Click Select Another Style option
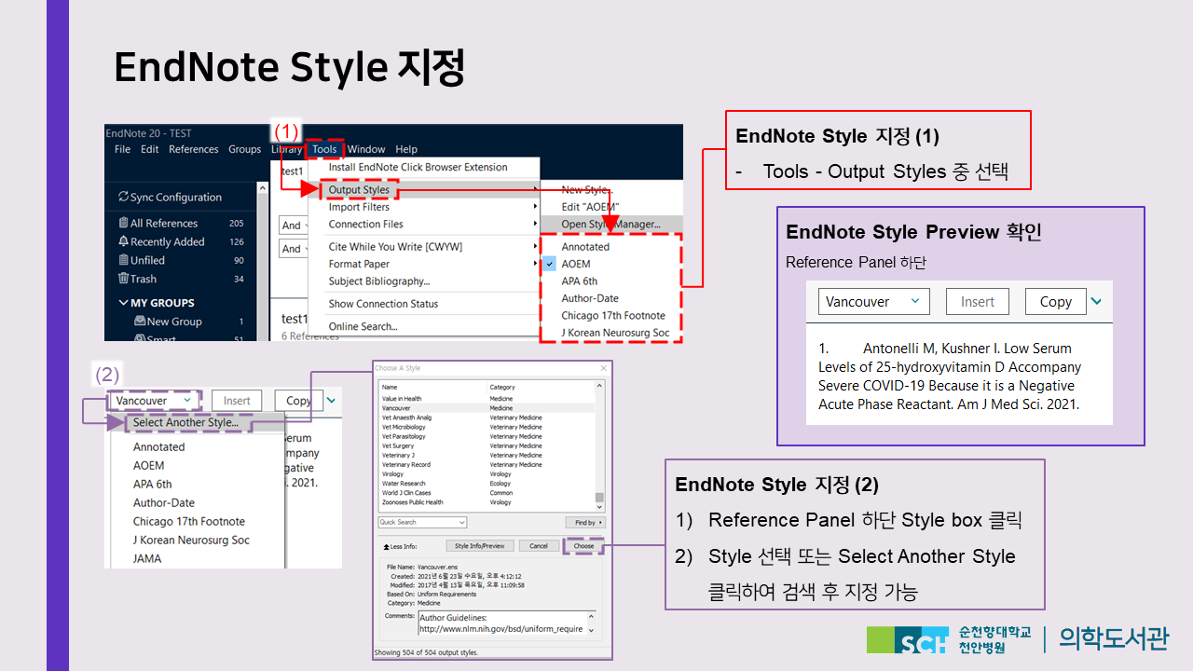The image size is (1193, 671). pyautogui.click(x=185, y=423)
